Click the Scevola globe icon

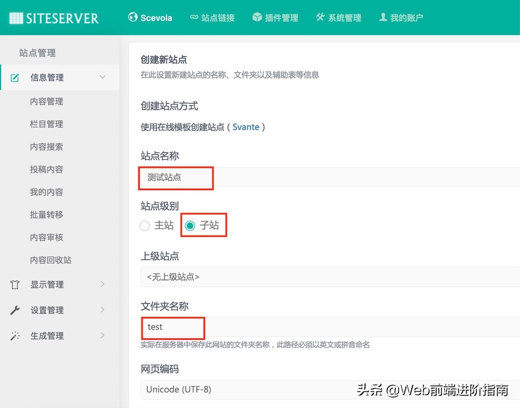(133, 17)
